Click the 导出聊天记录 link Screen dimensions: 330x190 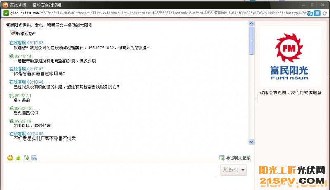pos(238,157)
